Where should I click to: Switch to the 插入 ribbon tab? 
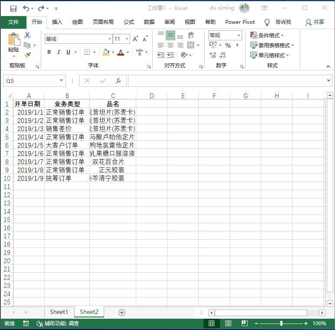pyautogui.click(x=57, y=22)
